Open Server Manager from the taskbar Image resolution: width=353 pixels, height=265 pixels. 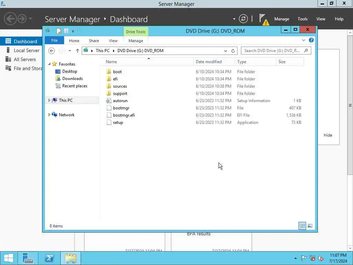[28, 258]
